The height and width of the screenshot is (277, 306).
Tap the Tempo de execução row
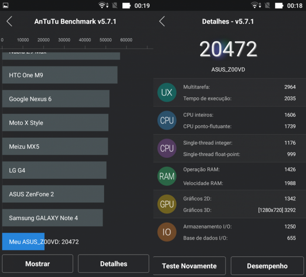(x=239, y=98)
